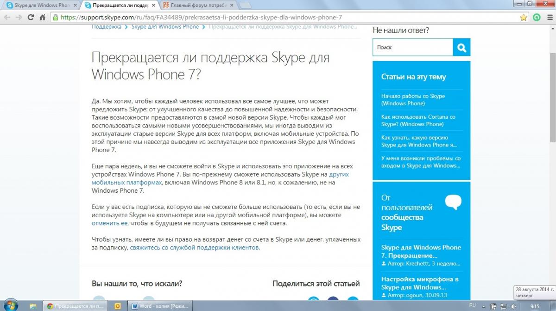Open Word document in taskbar
Viewport: 556px width, 311px height.
click(158, 306)
